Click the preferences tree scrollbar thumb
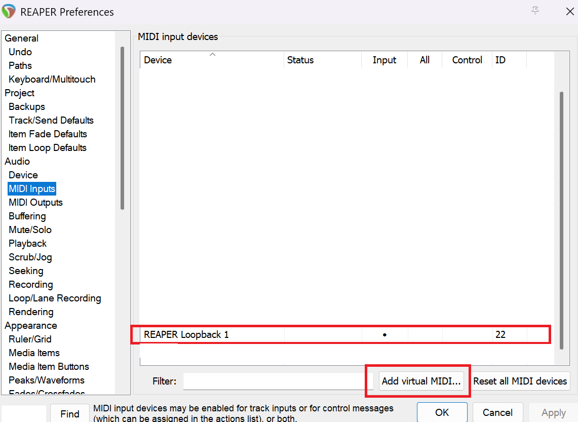The image size is (578, 422). [123, 128]
